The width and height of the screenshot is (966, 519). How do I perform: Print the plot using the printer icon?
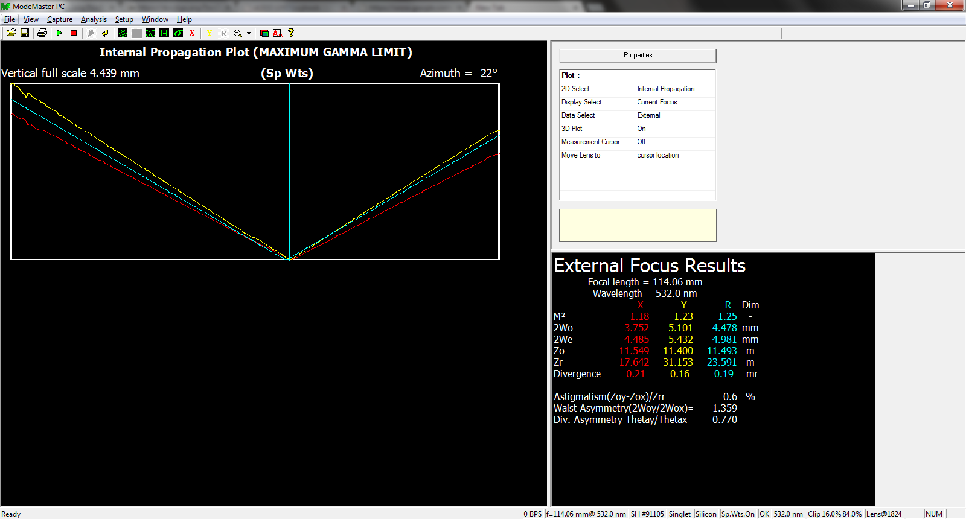(42, 33)
